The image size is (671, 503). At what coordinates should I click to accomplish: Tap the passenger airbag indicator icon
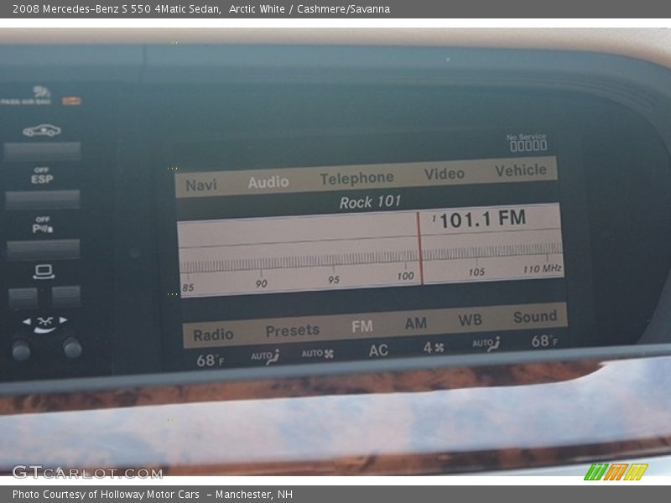37,95
